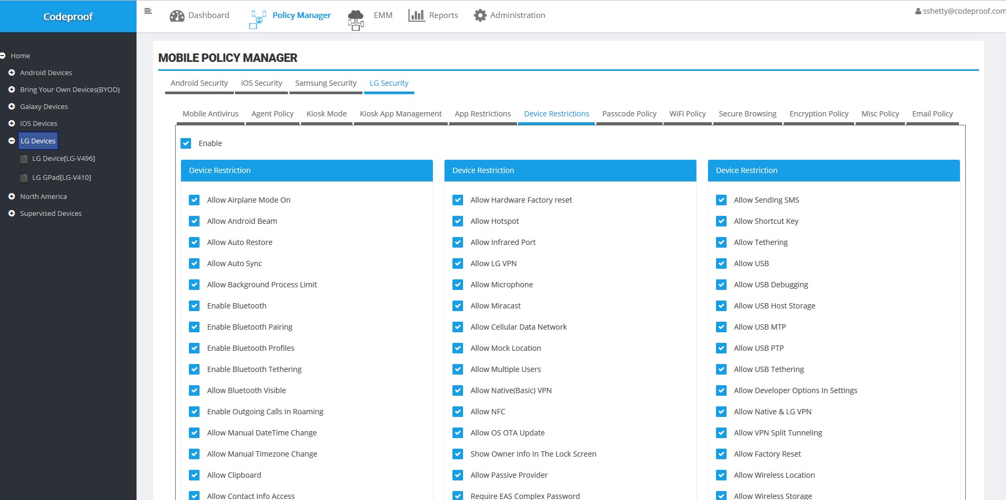Open Kiosk App Management tab
Viewport: 1006px width, 500px height.
[401, 114]
